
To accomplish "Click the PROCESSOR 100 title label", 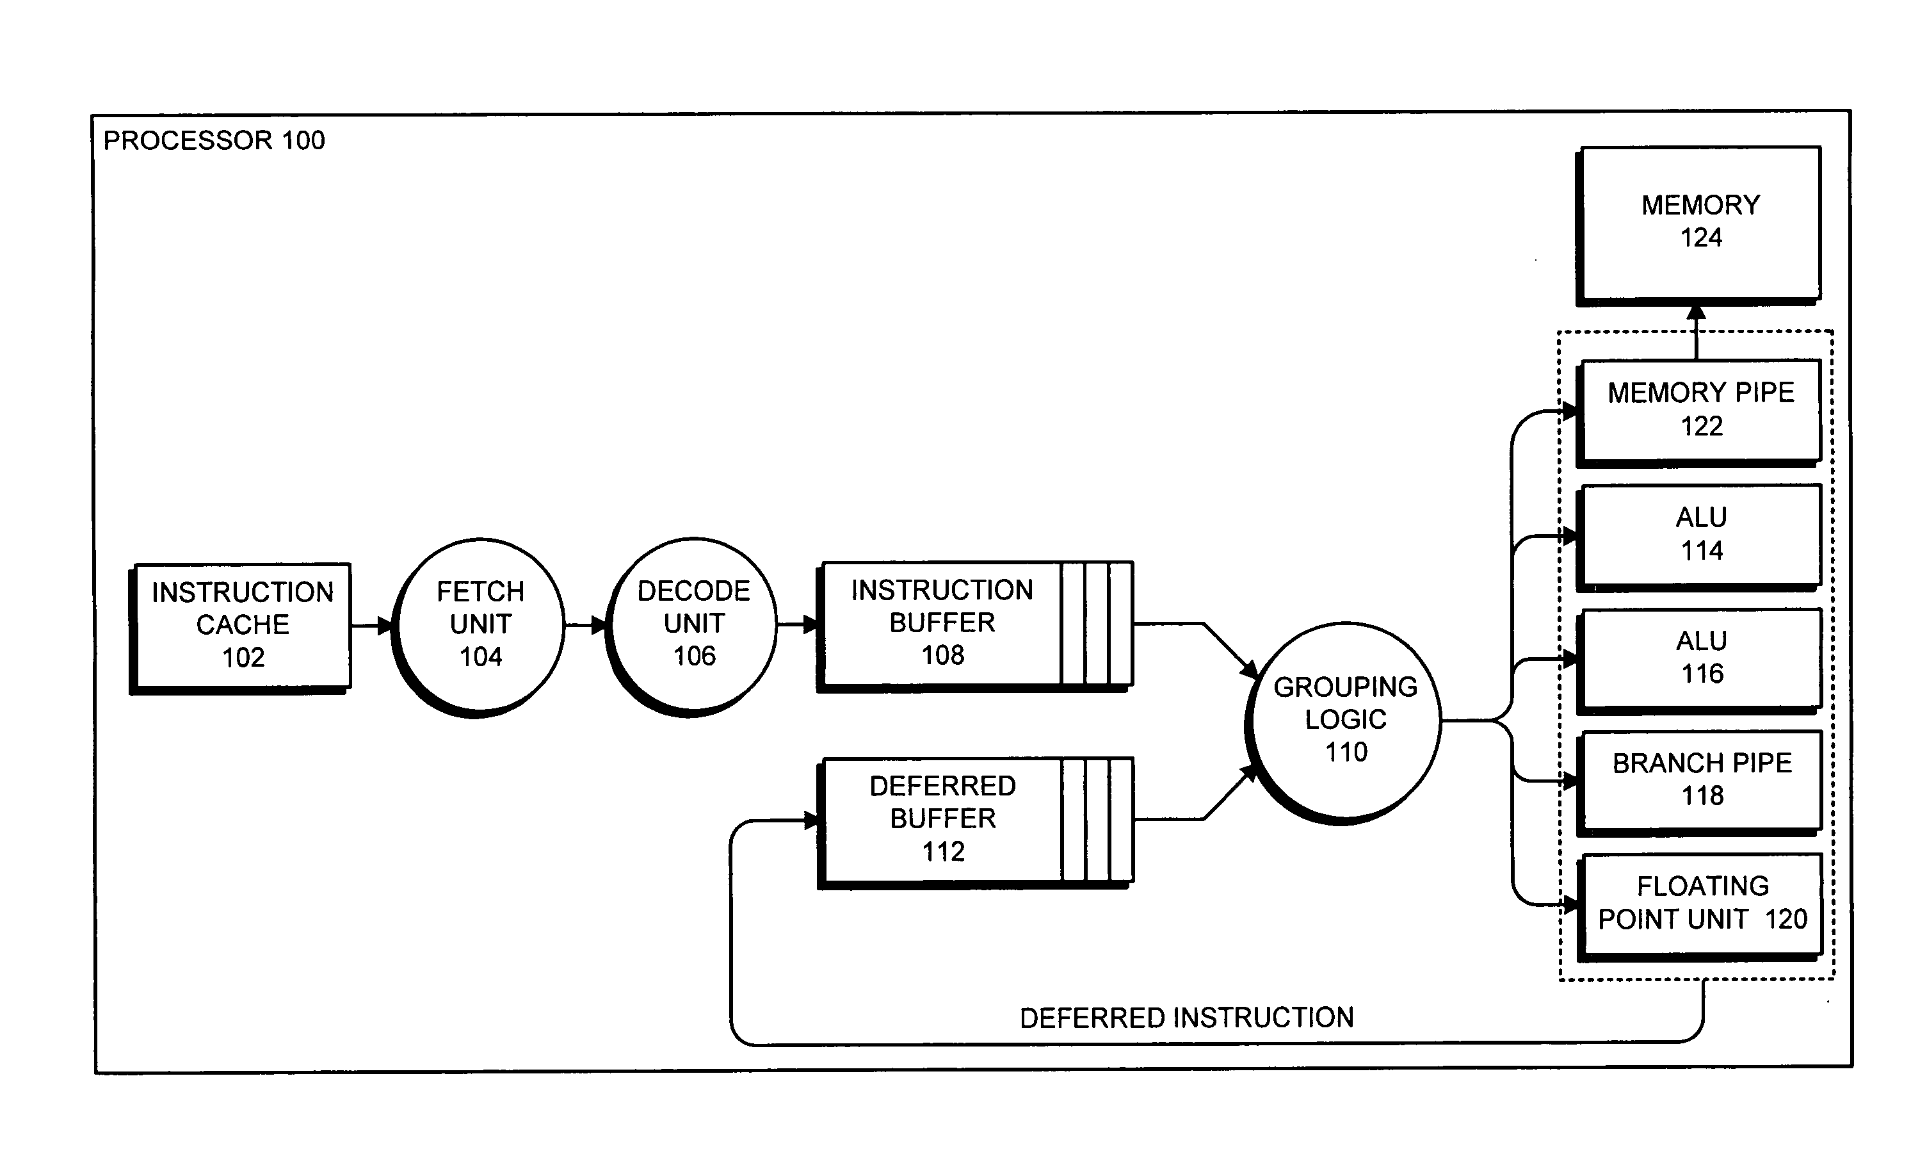I will pyautogui.click(x=208, y=139).
